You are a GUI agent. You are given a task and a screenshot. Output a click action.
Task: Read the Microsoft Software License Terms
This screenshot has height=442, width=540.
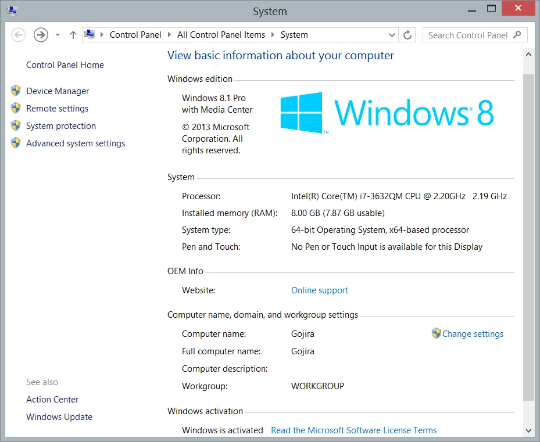coord(353,430)
